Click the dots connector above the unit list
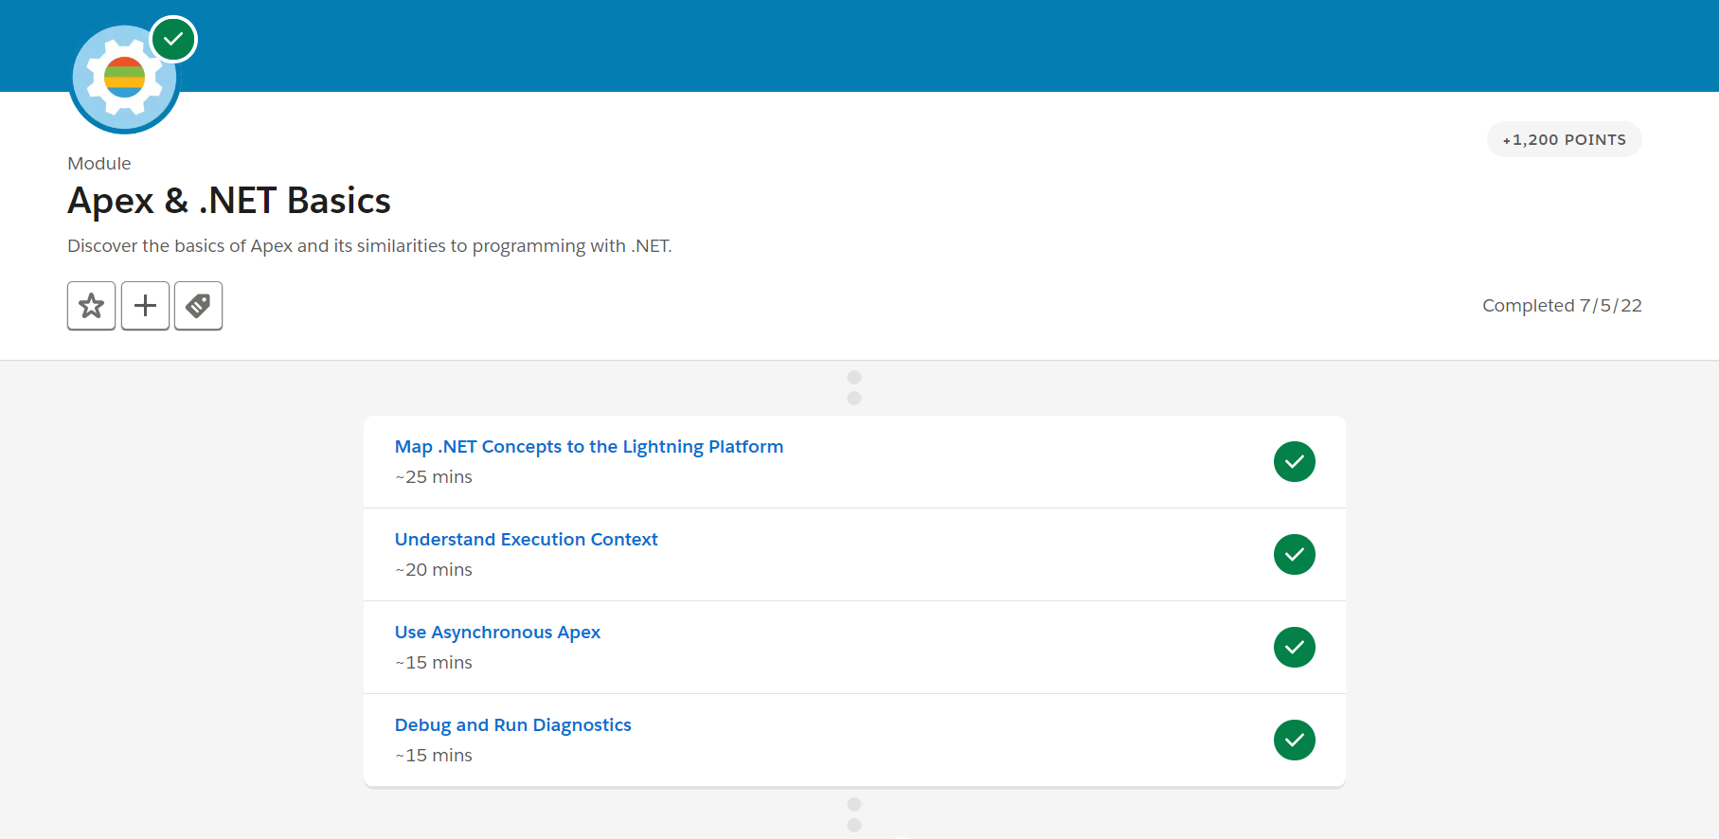This screenshot has height=839, width=1719. (854, 388)
